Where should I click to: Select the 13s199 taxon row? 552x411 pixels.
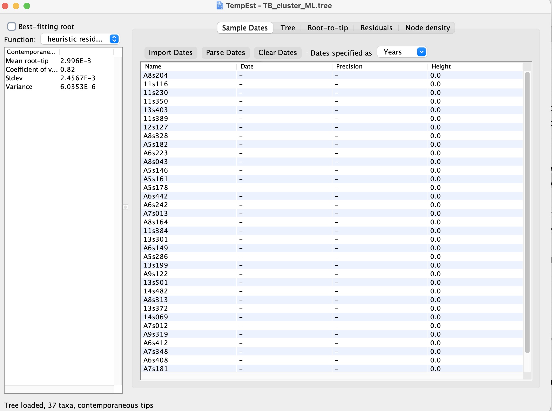(332, 265)
